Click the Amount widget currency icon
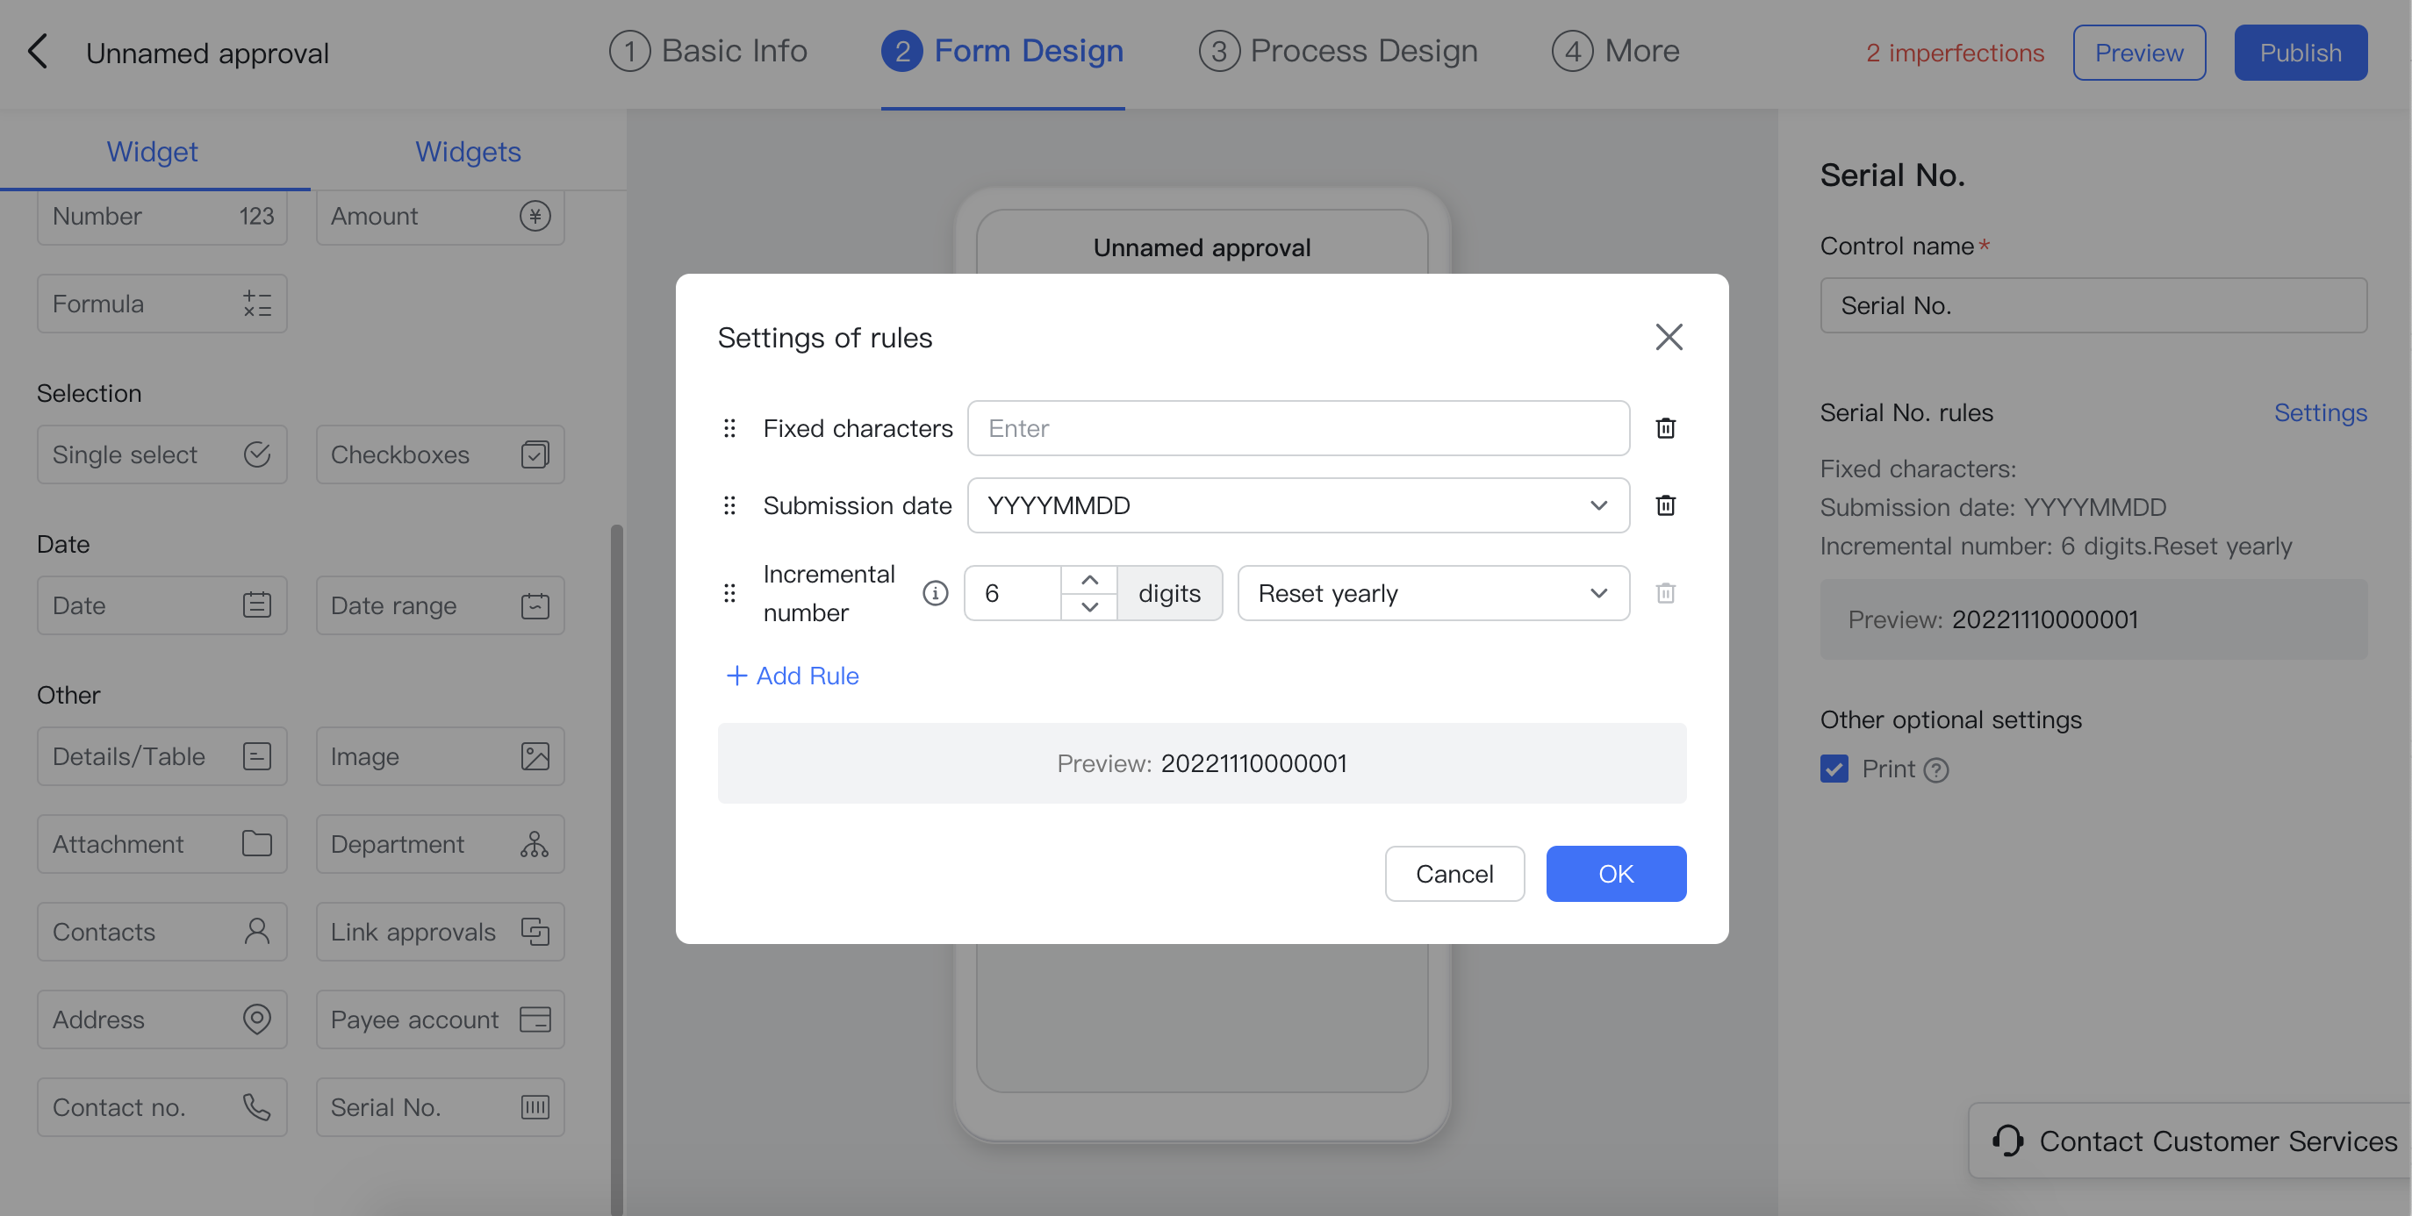 [535, 216]
